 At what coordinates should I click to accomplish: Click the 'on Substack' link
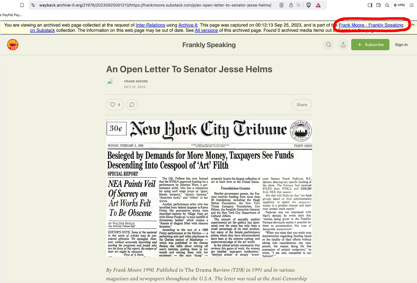click(42, 30)
